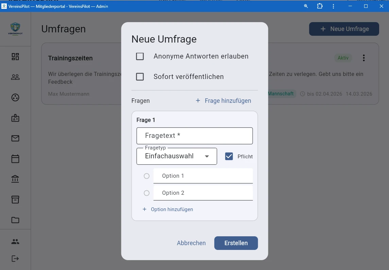Select the Option 1 radio button
The width and height of the screenshot is (389, 270).
point(147,176)
